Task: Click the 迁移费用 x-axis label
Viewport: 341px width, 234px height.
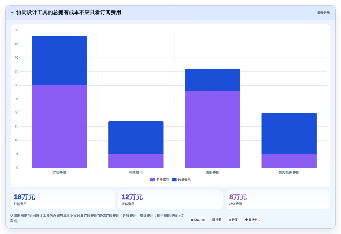Action: click(136, 173)
